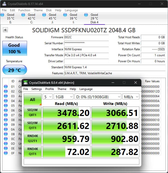Open the test count dropdown showing 5
The width and height of the screenshot is (168, 173).
48,97
